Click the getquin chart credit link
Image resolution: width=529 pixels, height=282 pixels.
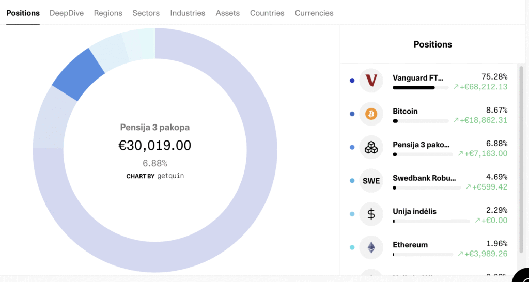coord(170,176)
